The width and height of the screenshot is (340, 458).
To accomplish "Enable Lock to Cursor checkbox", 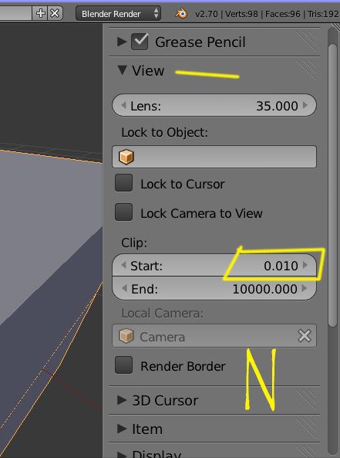I will point(123,183).
